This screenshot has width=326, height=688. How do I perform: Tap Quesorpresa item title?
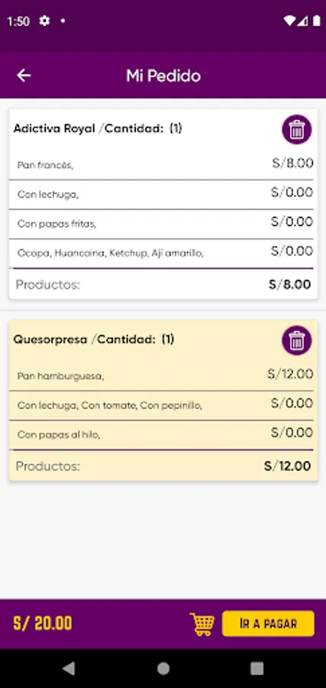tap(50, 339)
